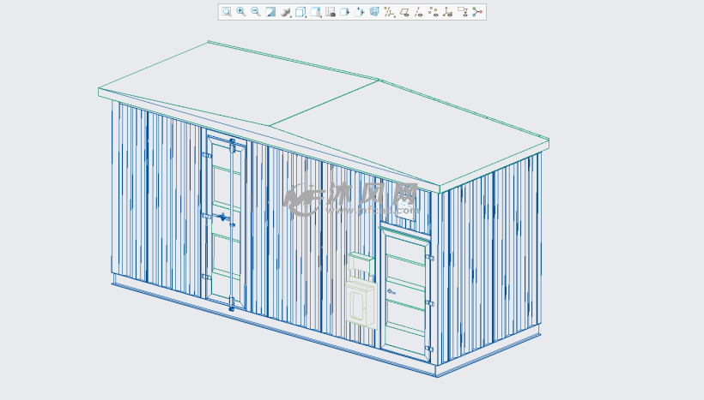Toggle perspective view of model
This screenshot has width=704, height=400.
374,12
